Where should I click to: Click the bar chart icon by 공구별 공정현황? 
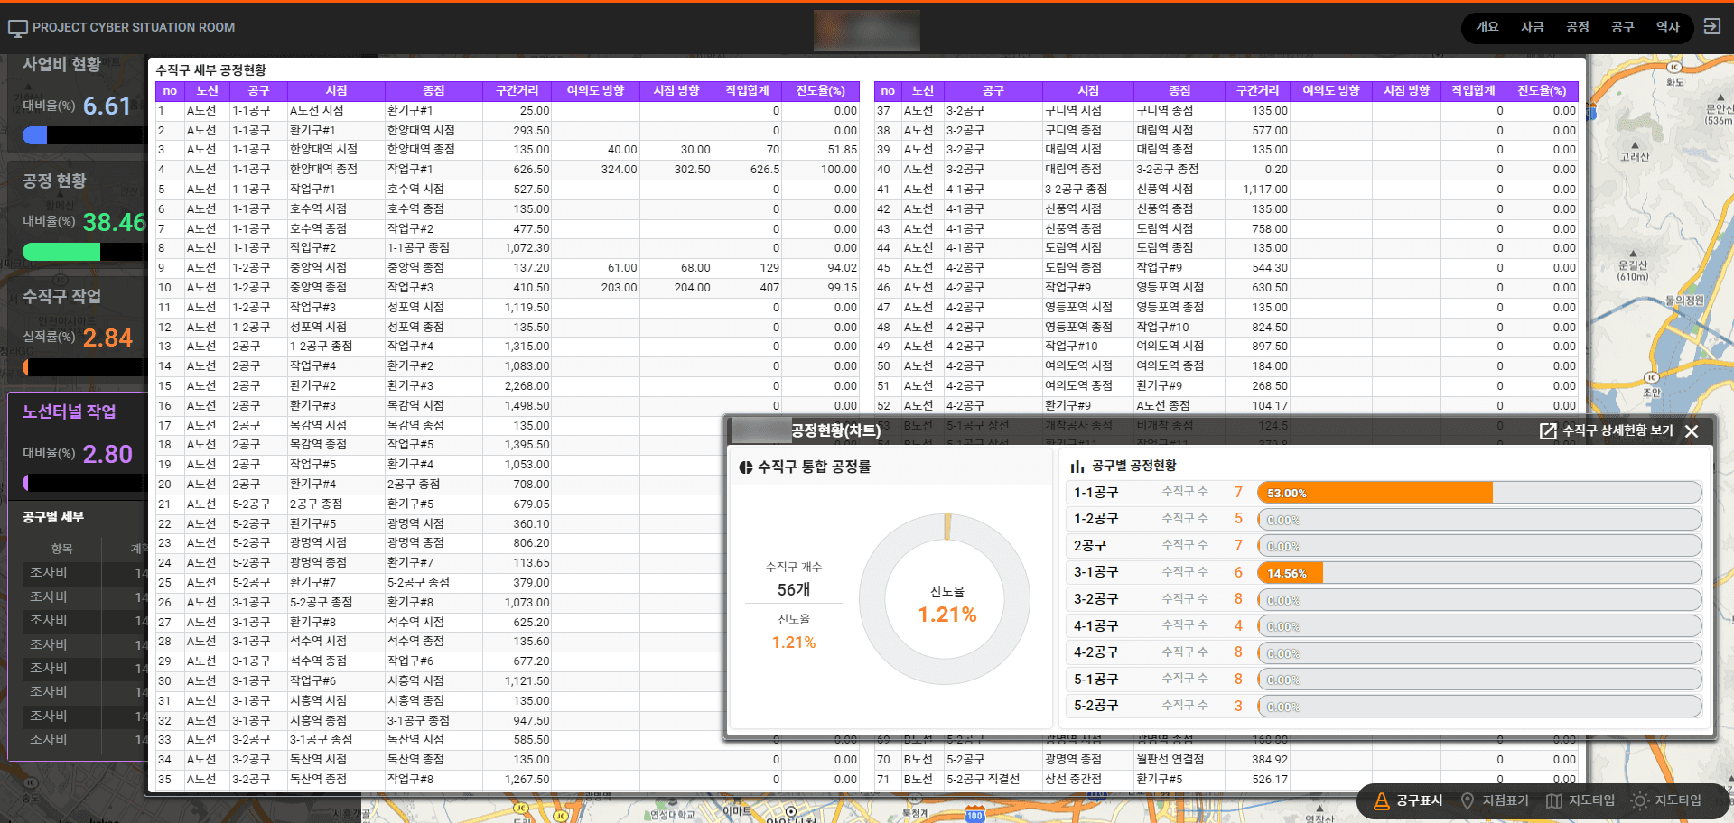pyautogui.click(x=1077, y=467)
